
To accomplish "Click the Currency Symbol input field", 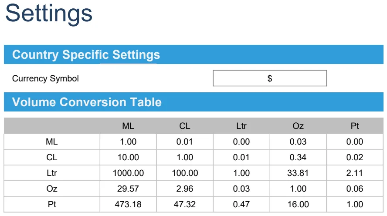I will (270, 78).
